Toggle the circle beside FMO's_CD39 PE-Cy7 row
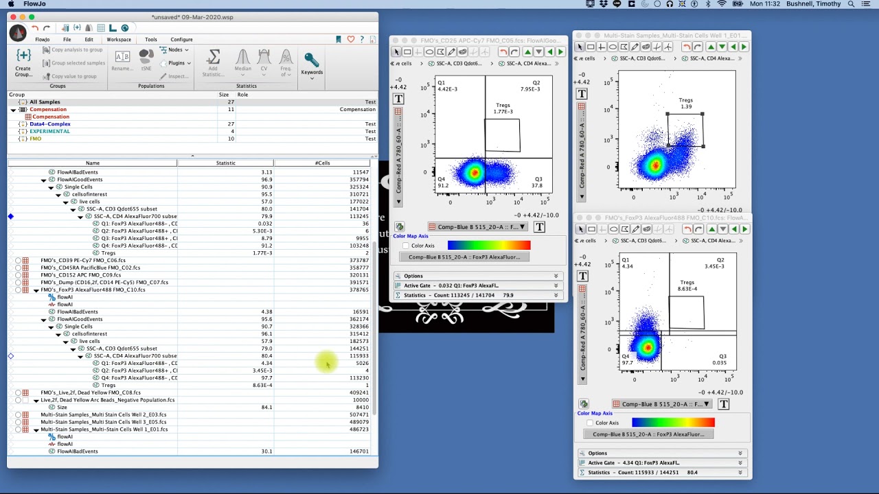 18,261
